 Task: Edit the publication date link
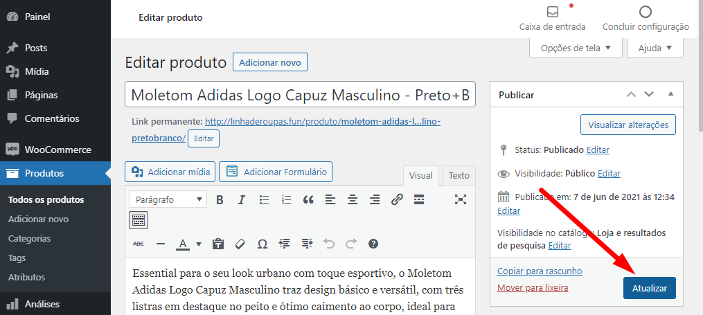click(x=508, y=211)
